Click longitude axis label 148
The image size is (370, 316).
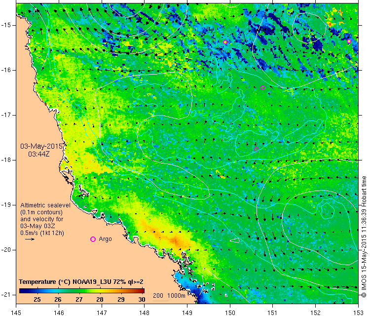click(x=145, y=313)
